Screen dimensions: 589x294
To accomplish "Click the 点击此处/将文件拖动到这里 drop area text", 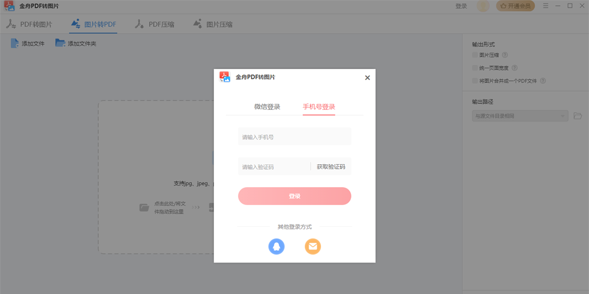I will (169, 208).
